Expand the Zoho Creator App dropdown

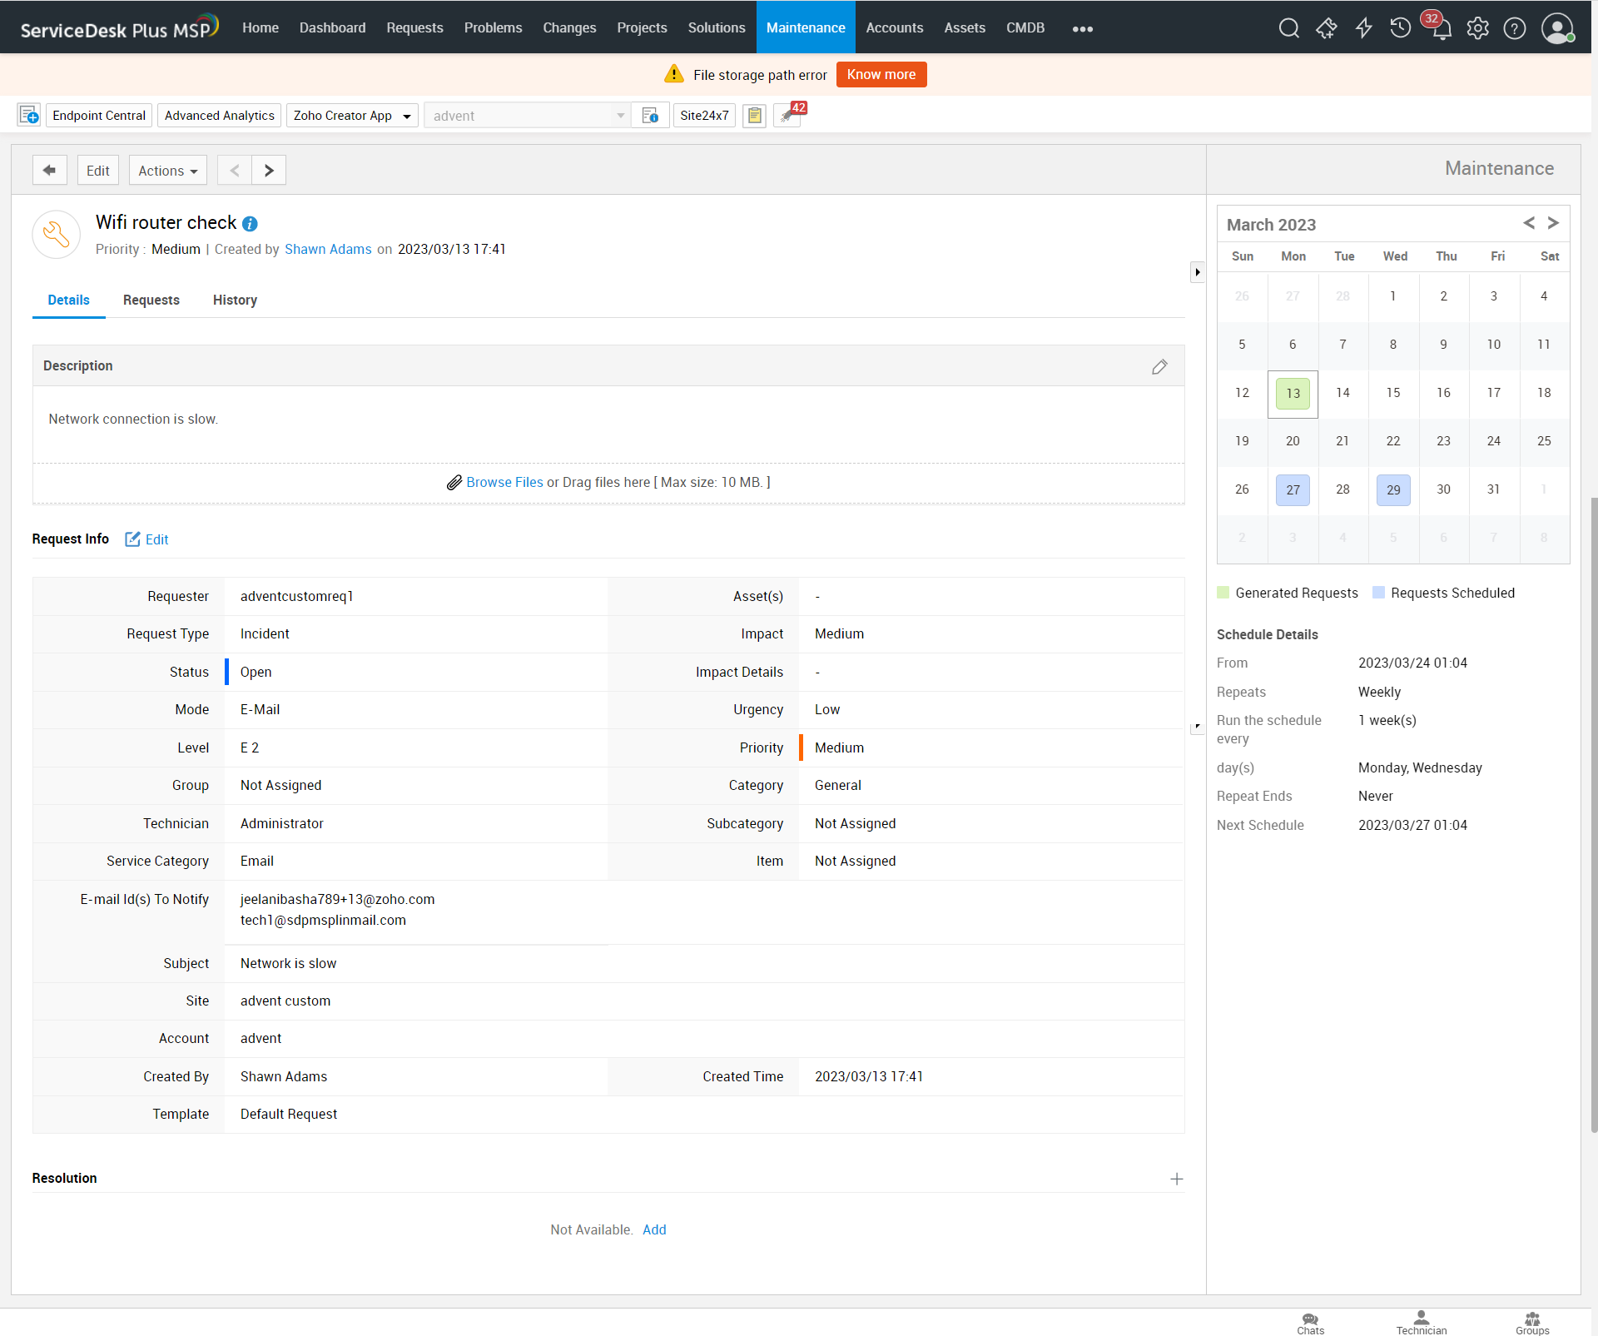[407, 116]
